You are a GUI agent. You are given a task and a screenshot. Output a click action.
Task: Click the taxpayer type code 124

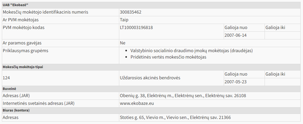click(6, 78)
